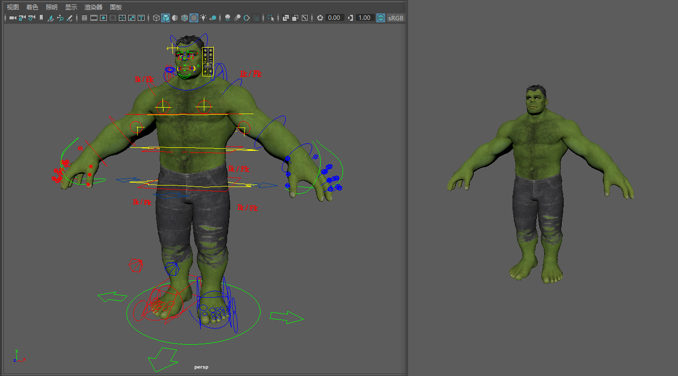Open Camera Attributes icon

pos(31,18)
